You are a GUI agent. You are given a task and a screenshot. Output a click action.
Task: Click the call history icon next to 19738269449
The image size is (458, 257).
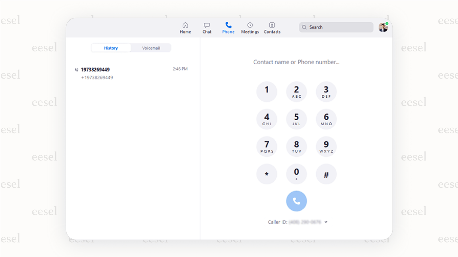click(x=76, y=70)
